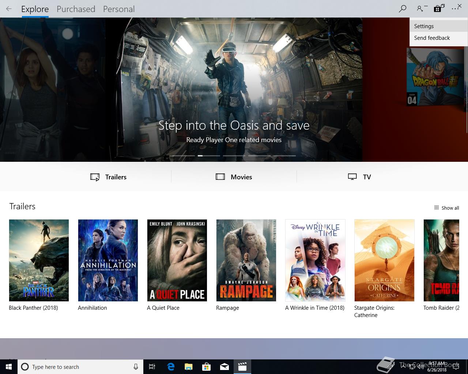Click the TV monitor icon

(352, 177)
